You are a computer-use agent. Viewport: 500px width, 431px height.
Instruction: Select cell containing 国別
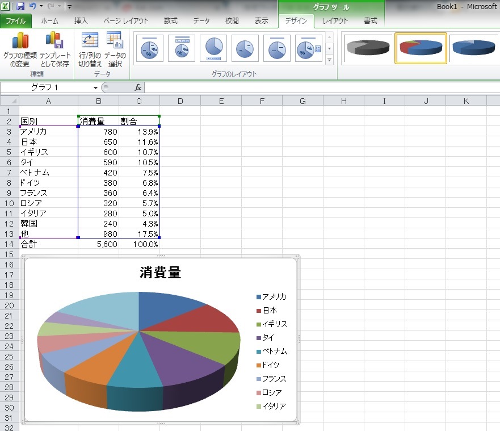pyautogui.click(x=48, y=121)
